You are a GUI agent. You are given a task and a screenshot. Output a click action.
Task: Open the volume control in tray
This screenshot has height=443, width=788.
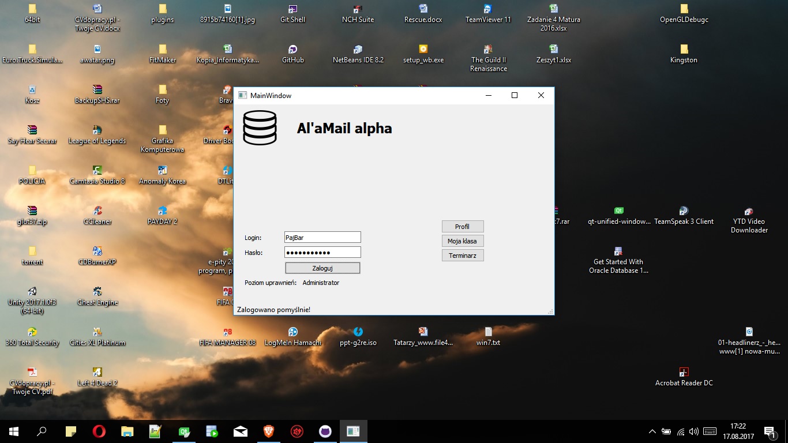tap(694, 431)
